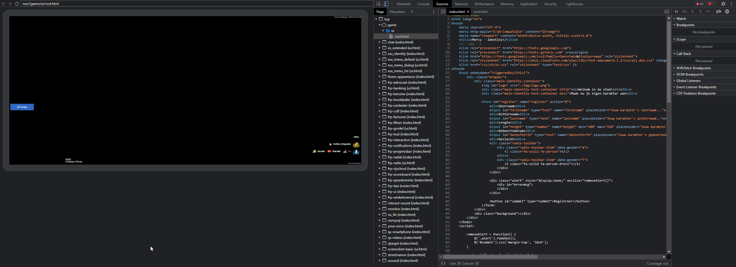The image size is (736, 267).
Task: Open the root.html editor tab
Action: tap(480, 12)
